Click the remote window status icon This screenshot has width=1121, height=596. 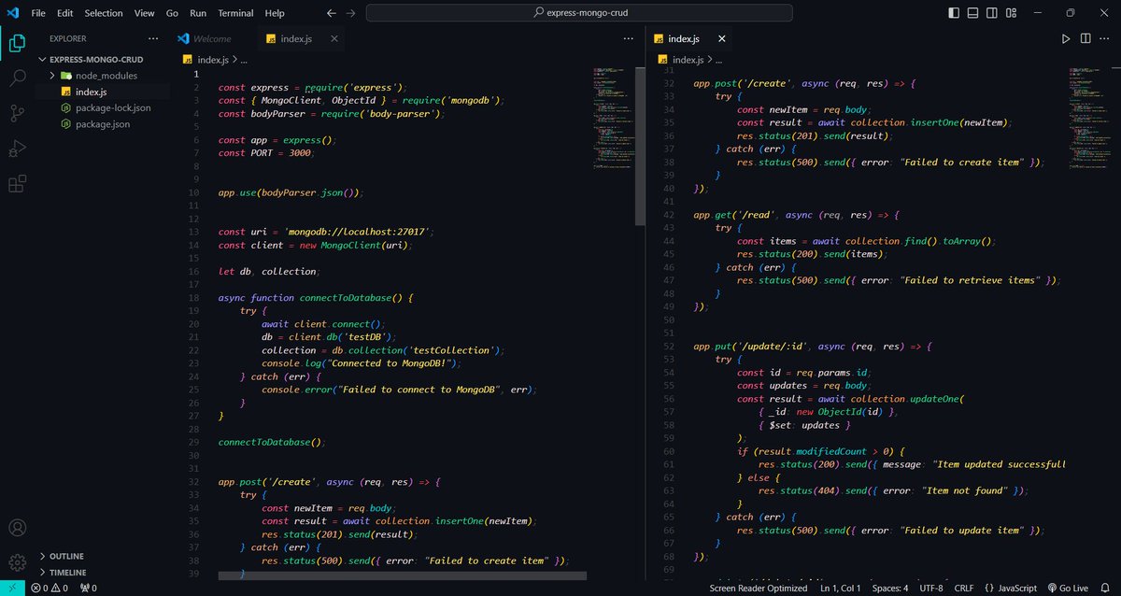click(x=12, y=588)
